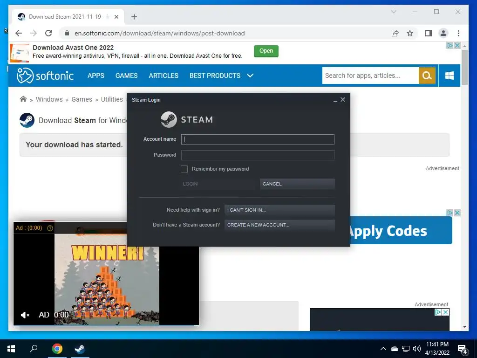Click the Download Avast One 2022 ad title
The width and height of the screenshot is (477, 358).
(73, 48)
